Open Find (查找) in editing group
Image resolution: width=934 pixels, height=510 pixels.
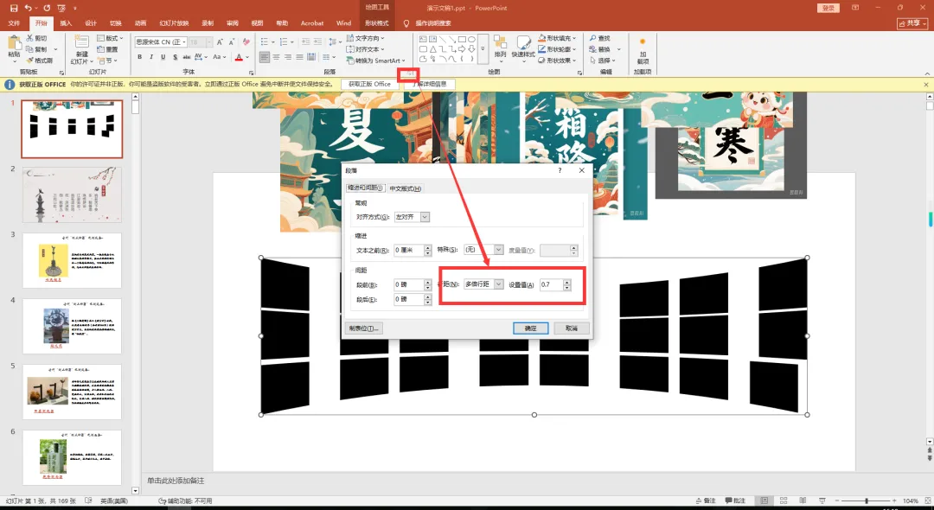[x=600, y=38]
